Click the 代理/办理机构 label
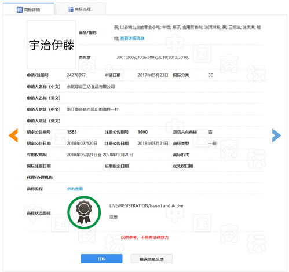 pos(39,178)
